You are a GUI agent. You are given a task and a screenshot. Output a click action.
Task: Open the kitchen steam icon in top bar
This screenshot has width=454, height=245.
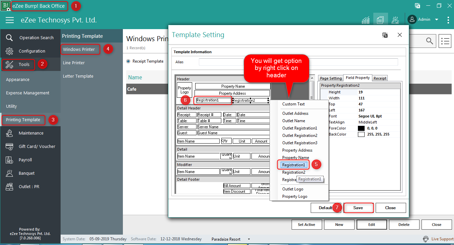tap(395, 20)
